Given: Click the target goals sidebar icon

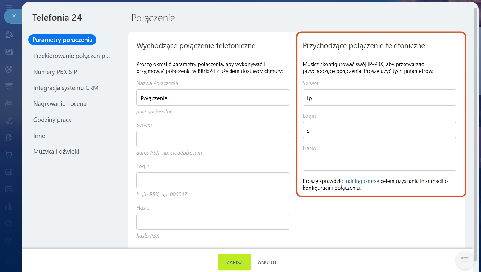Looking at the screenshot, I should click(x=9, y=69).
